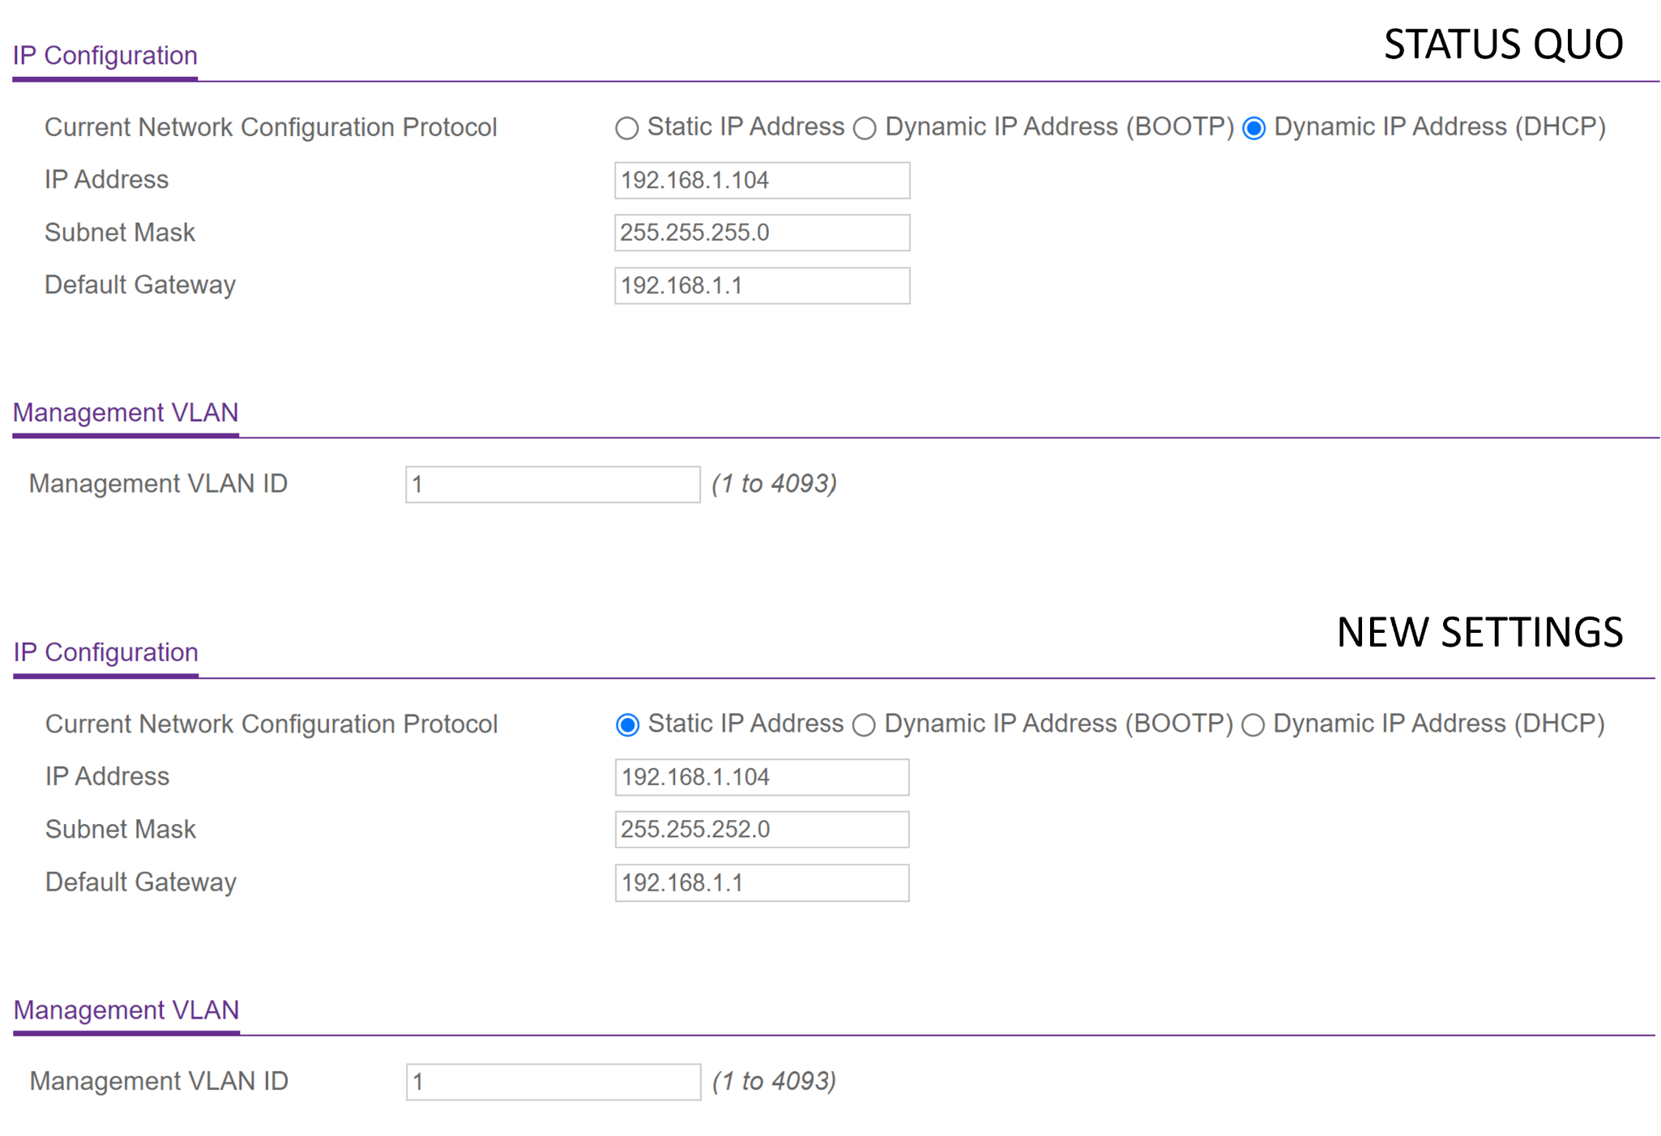Viewport: 1661px width, 1136px height.
Task: Click the IP Address field in new settings
Action: click(x=762, y=777)
